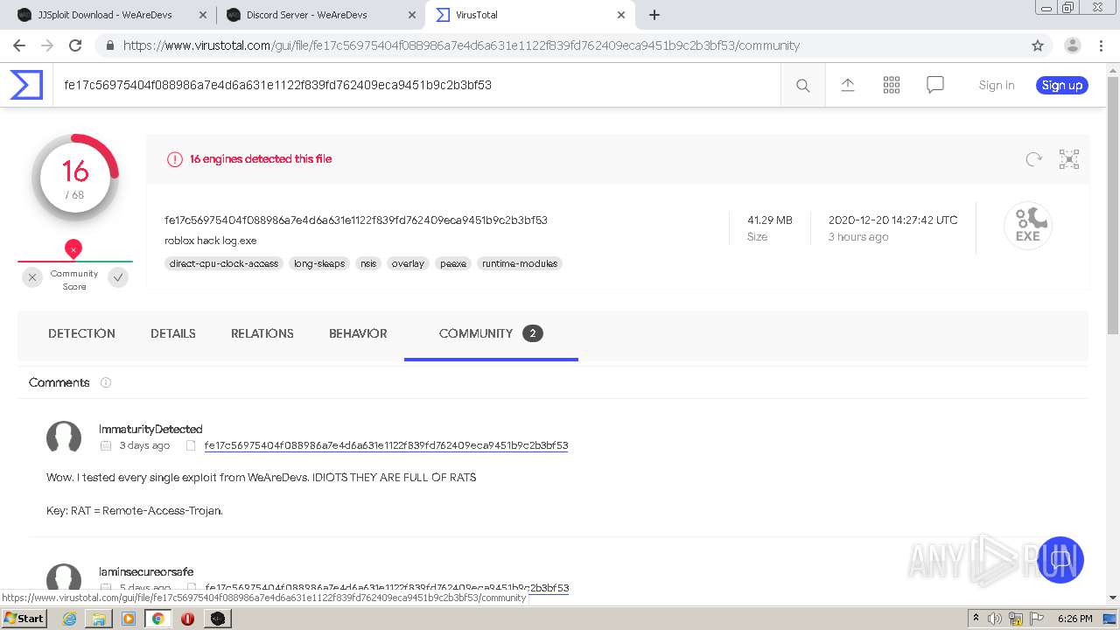
Task: Vote malicious with the X community icon
Action: tap(32, 277)
